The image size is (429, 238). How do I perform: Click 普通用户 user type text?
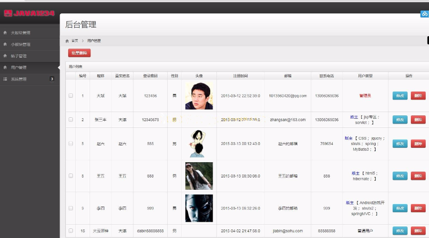365,231
